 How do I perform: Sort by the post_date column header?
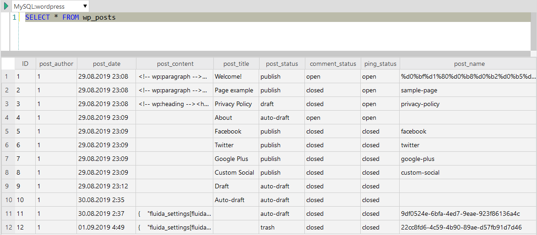click(x=107, y=64)
